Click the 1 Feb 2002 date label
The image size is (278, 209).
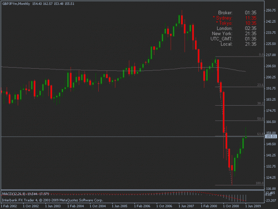9,206
